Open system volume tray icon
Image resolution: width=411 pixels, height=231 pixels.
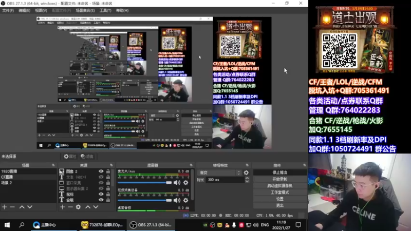pos(256,225)
